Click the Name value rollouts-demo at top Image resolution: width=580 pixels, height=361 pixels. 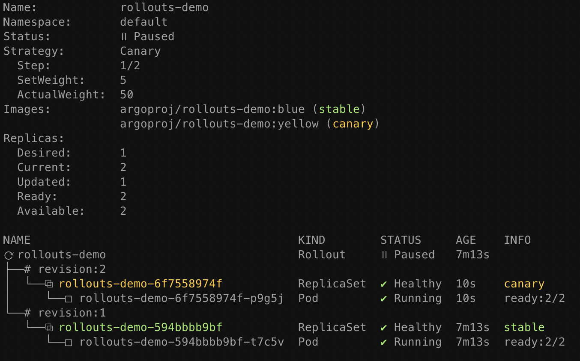click(164, 8)
